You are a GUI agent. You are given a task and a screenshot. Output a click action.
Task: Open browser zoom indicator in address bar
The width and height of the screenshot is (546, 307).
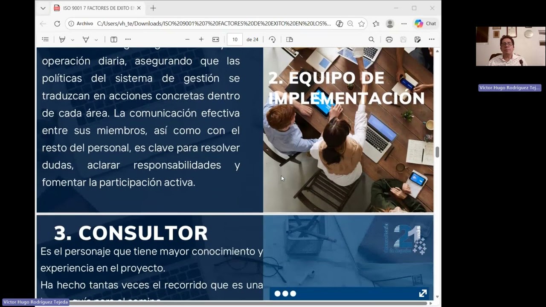click(x=350, y=23)
